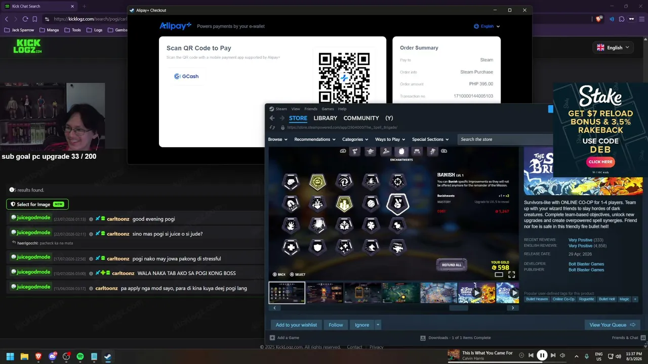This screenshot has height=364, width=648.
Task: Expand the Recommendations dropdown in Steam store
Action: click(315, 140)
